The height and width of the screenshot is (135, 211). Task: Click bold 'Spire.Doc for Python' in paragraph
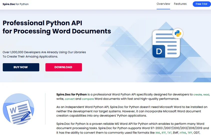coord(71,94)
